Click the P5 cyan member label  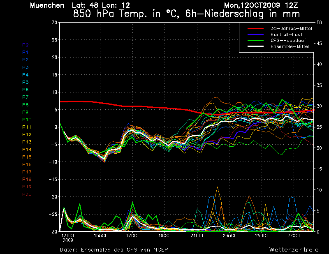coord(25,82)
